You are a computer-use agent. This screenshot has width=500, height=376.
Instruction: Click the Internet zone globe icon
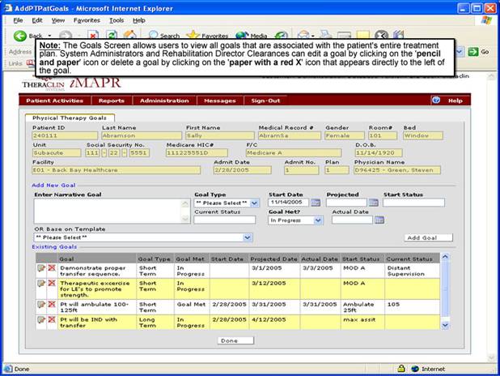(x=415, y=369)
